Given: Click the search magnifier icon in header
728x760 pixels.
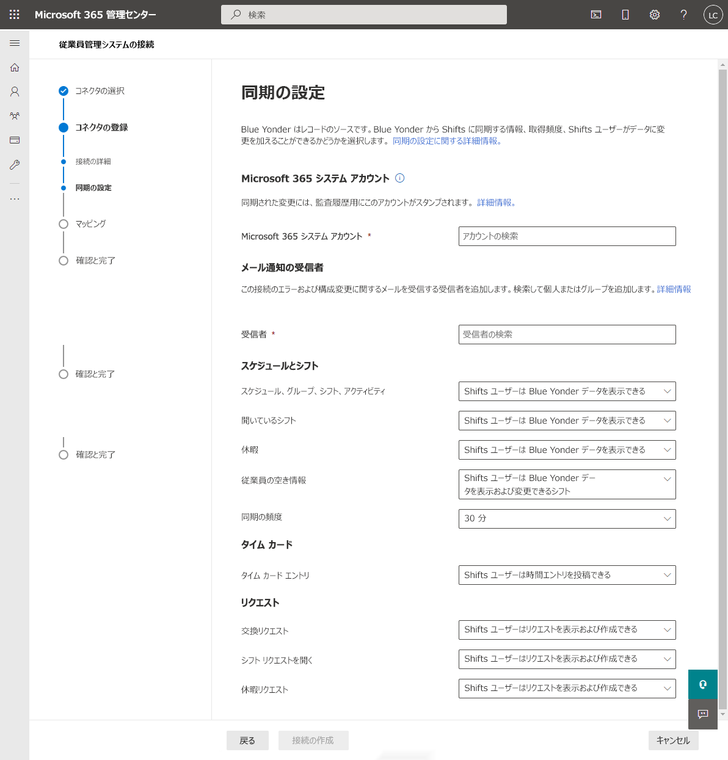Looking at the screenshot, I should [236, 15].
